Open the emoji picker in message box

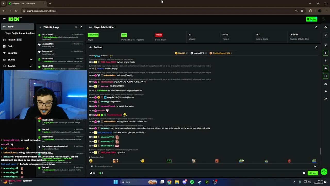pos(315,166)
